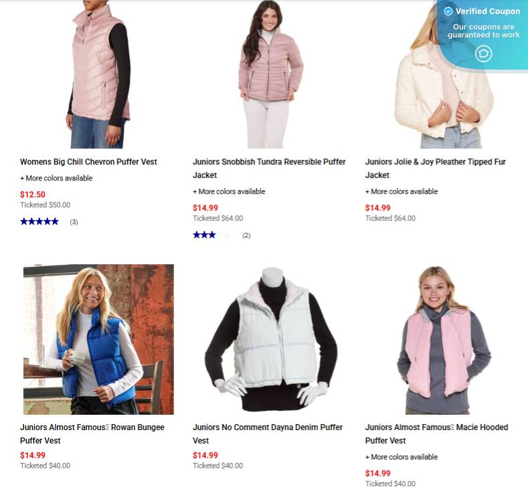Image resolution: width=528 pixels, height=499 pixels.
Task: Click the three-star rating of Tundra Reversible Jacket
Action: click(x=212, y=235)
